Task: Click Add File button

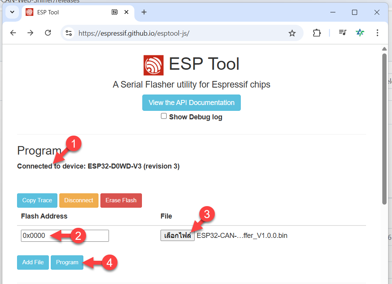Action: (x=33, y=262)
